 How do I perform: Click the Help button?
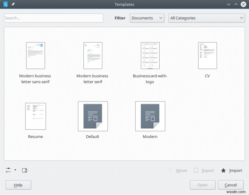click(x=18, y=185)
